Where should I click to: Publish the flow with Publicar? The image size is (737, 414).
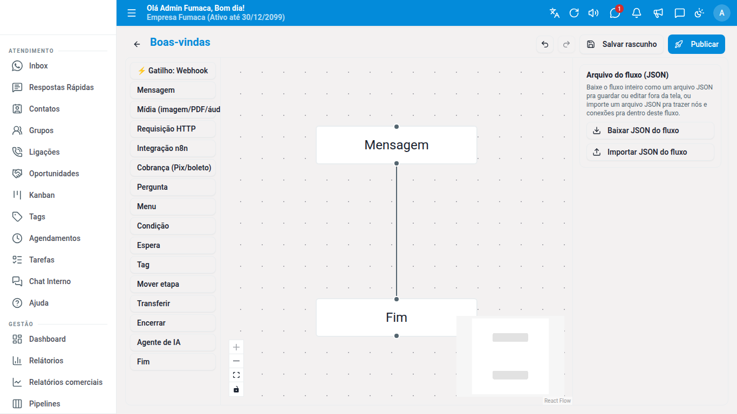pyautogui.click(x=697, y=44)
